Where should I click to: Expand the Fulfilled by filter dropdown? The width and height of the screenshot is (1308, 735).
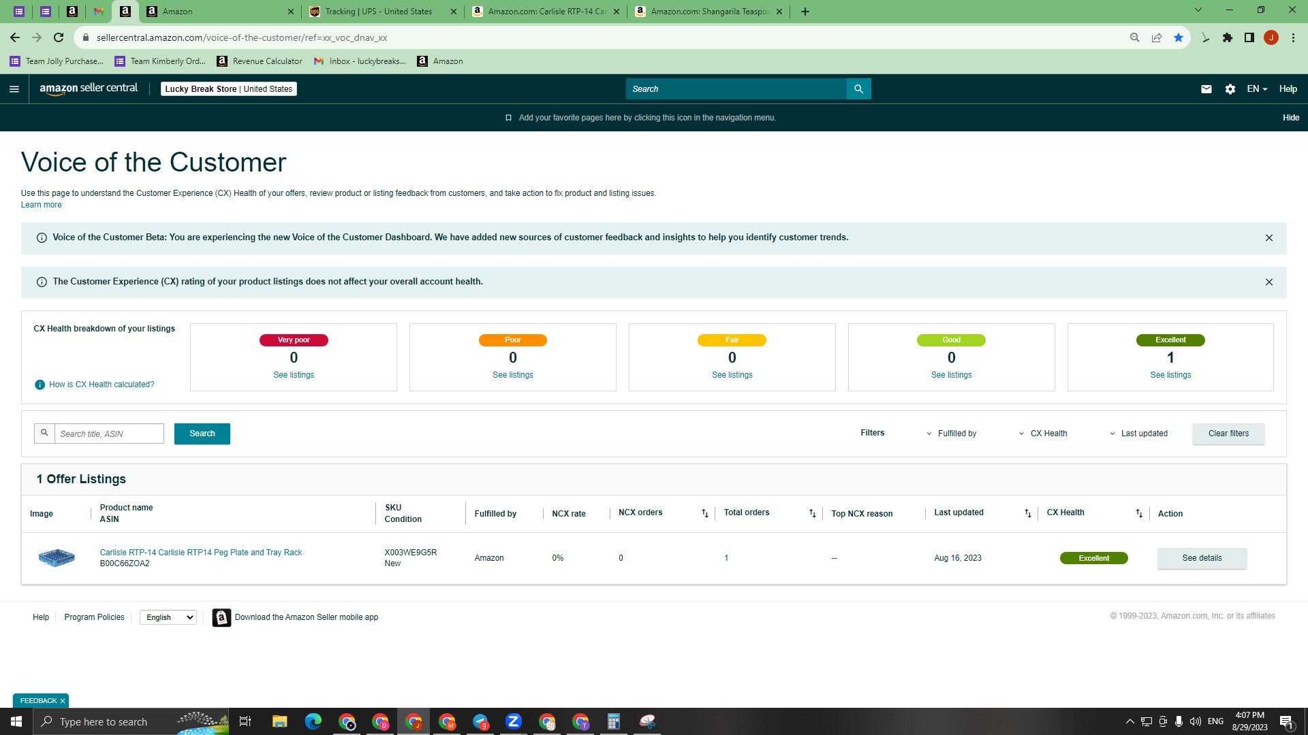tap(951, 434)
